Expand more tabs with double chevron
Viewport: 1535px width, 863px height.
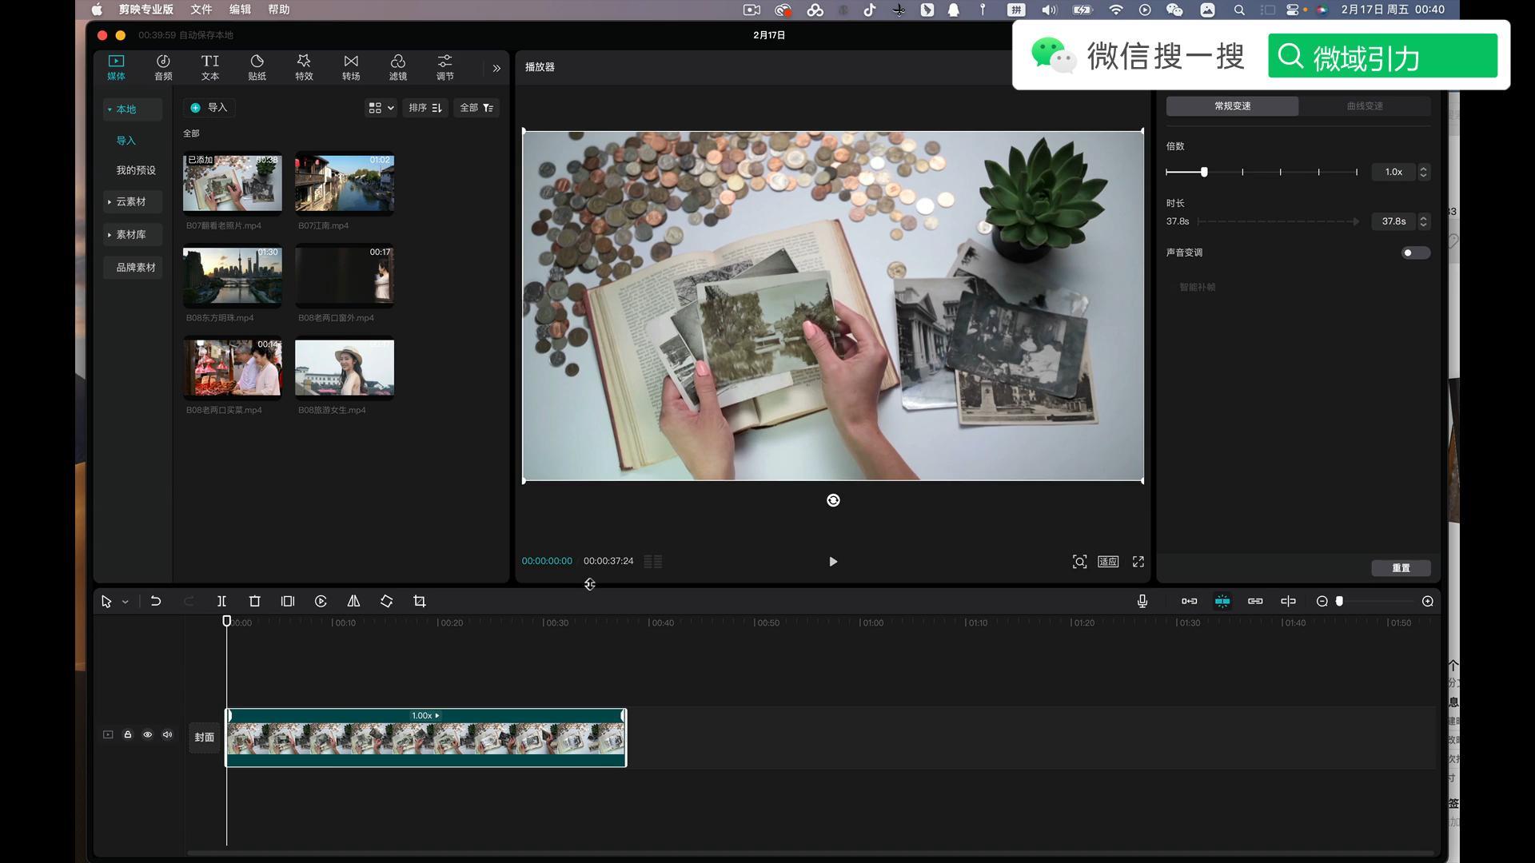click(x=496, y=68)
